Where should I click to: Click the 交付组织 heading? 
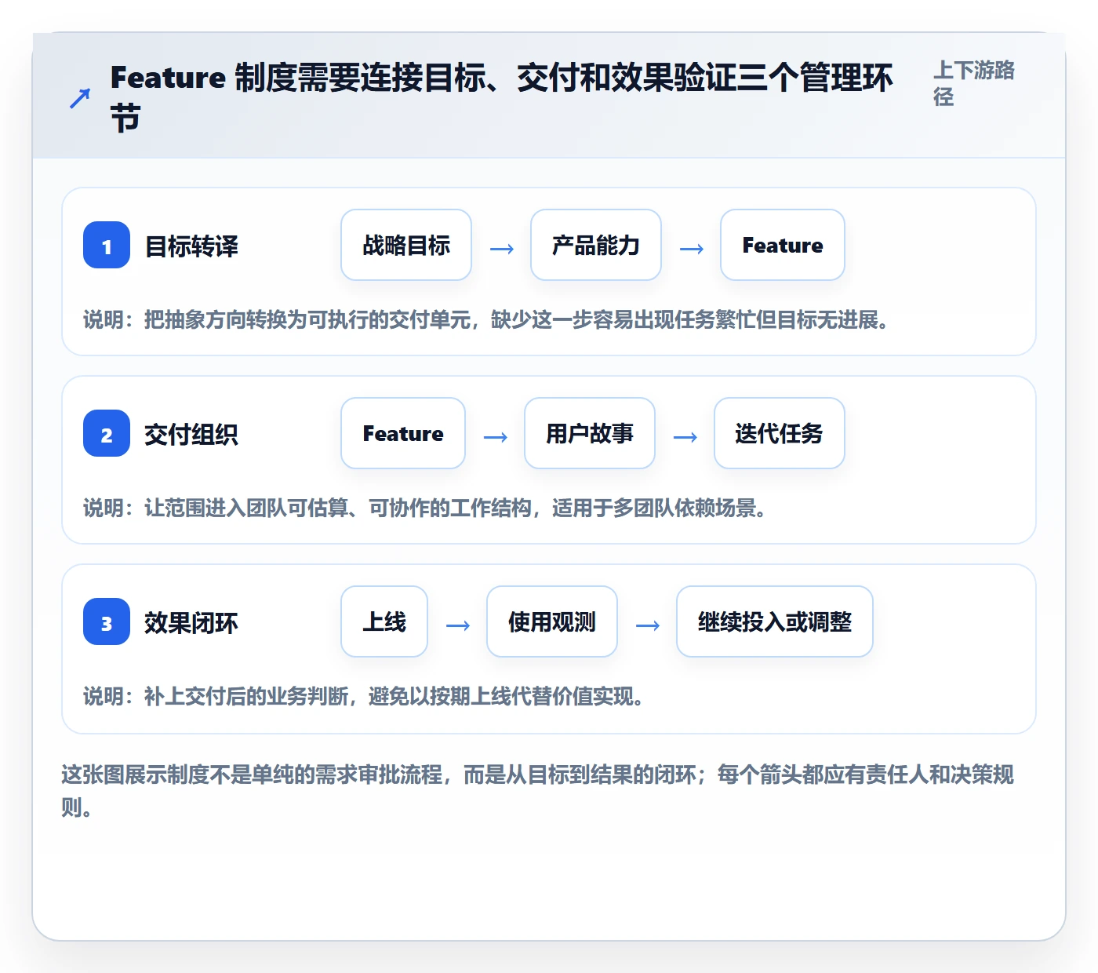point(191,435)
